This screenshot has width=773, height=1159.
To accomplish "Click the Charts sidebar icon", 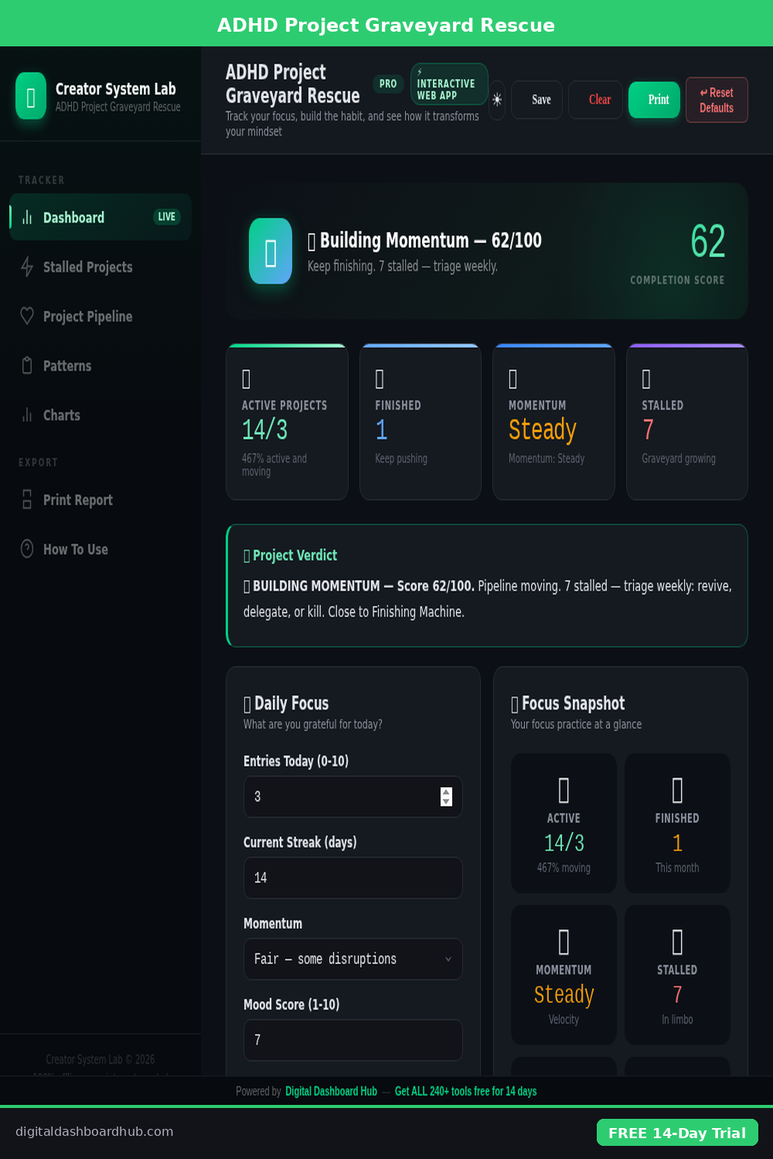I will tap(27, 415).
